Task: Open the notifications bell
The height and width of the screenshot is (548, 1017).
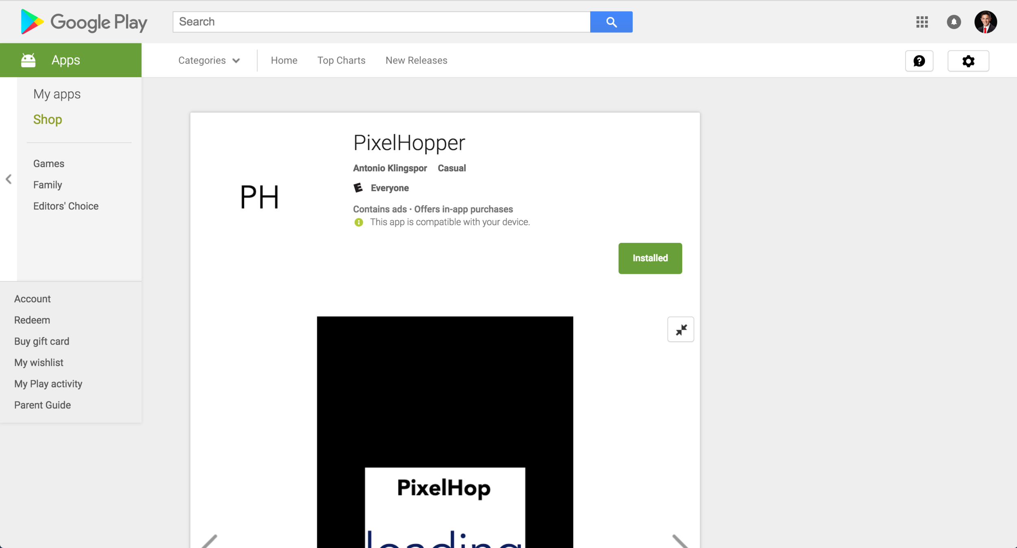Action: (x=954, y=22)
